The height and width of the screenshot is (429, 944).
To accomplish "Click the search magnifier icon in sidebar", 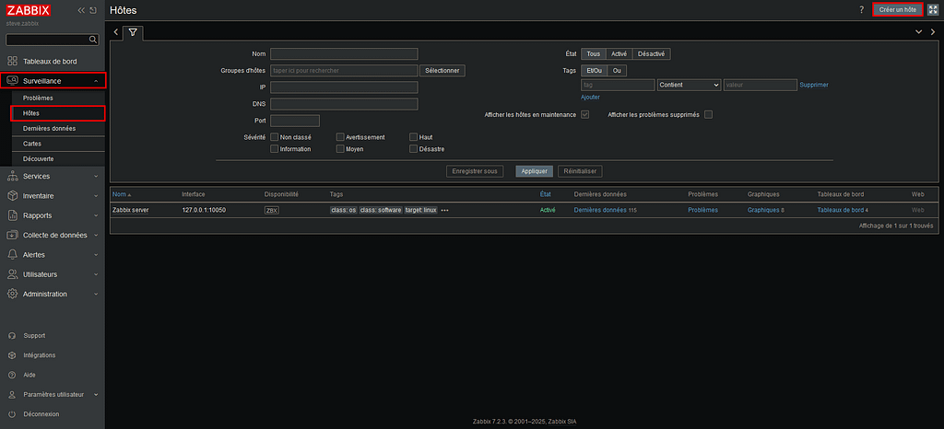I will 92,41.
